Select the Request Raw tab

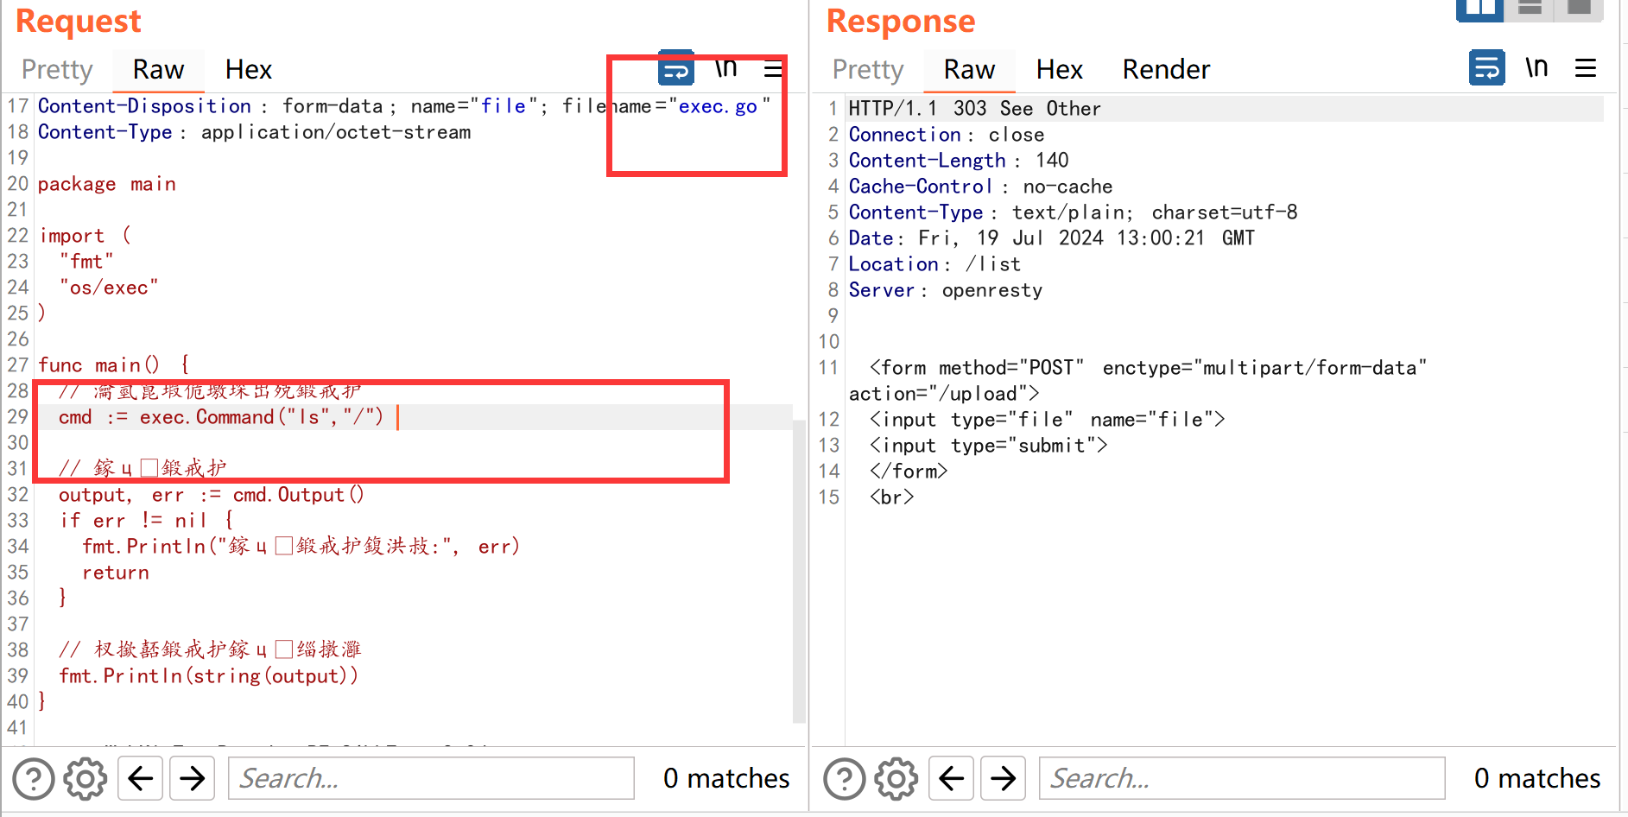(x=158, y=69)
